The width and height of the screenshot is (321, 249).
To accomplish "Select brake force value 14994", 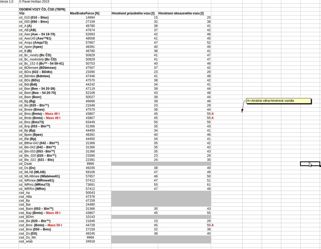I will tap(90, 18).
